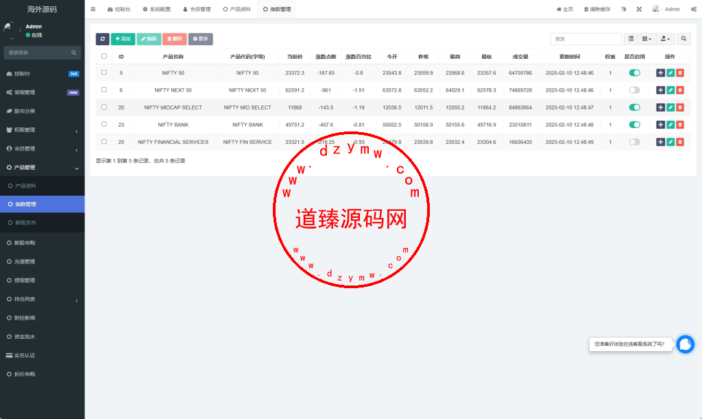Click the red 删除 delete toolbar button
The height and width of the screenshot is (419, 702).
point(175,39)
